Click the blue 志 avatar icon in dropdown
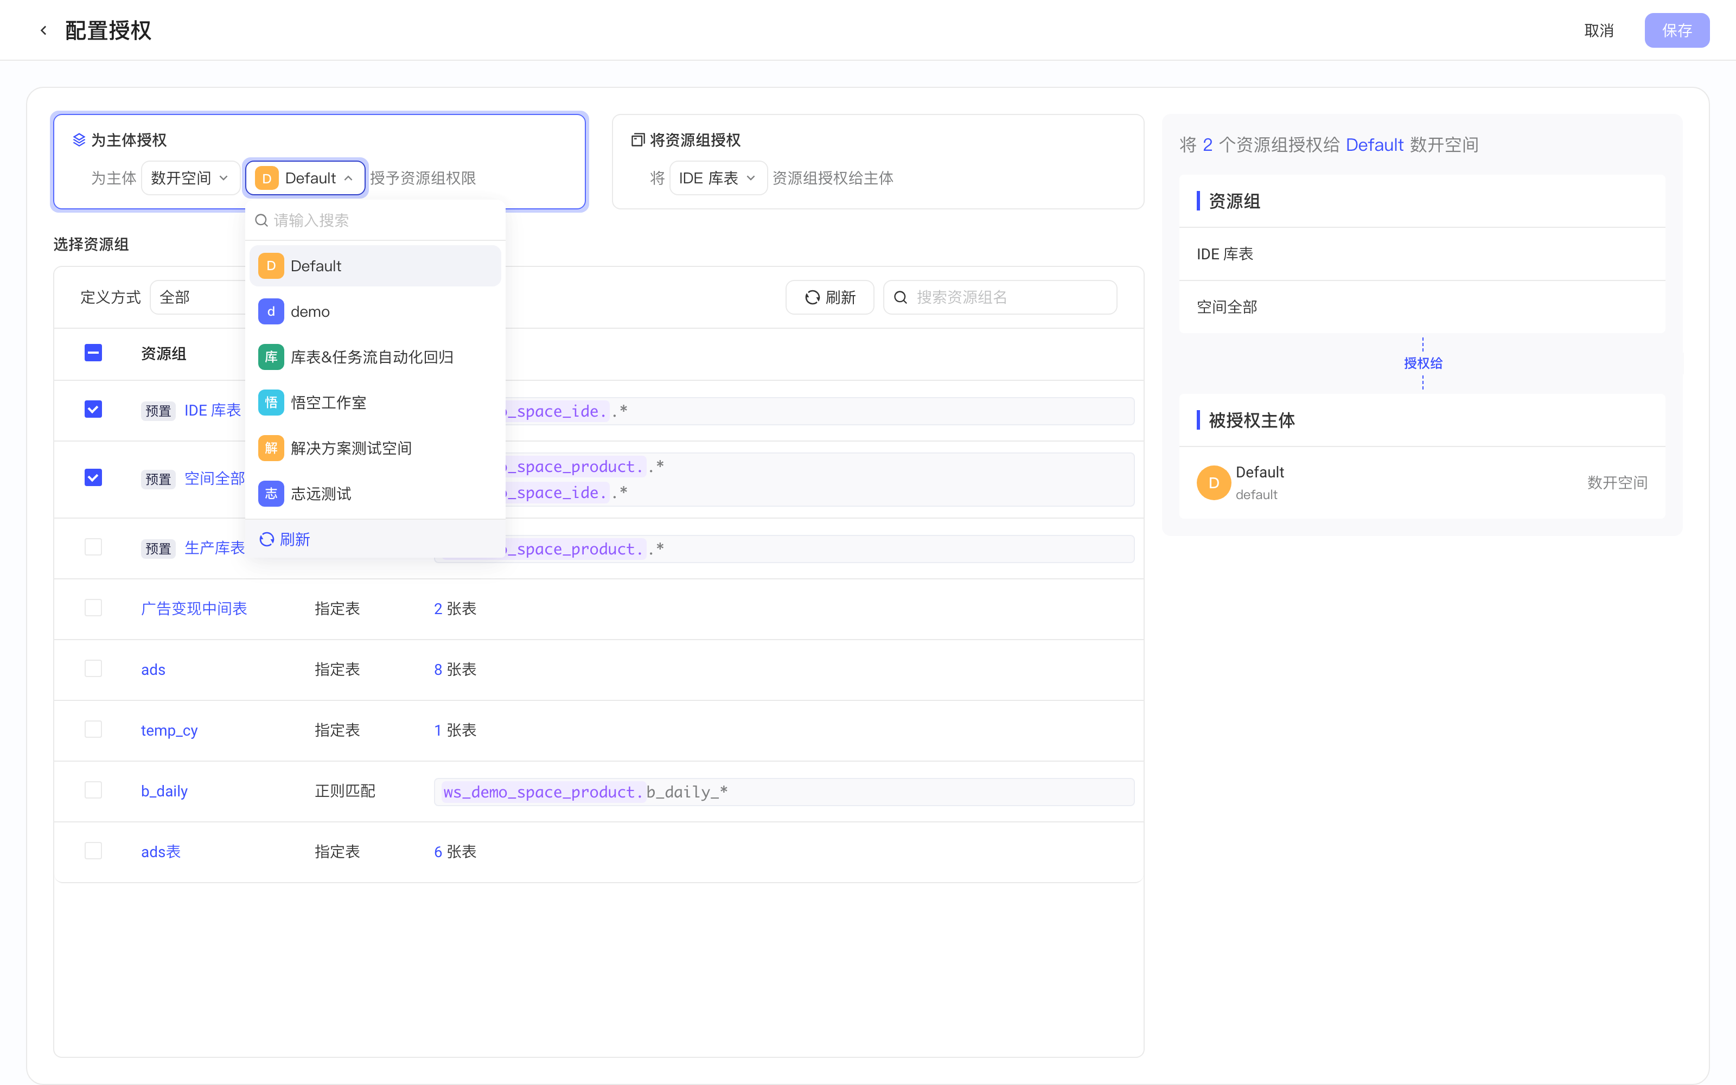The height and width of the screenshot is (1085, 1736). tap(271, 494)
